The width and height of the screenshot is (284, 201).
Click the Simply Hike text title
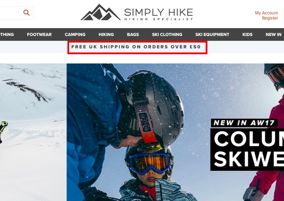click(x=159, y=12)
